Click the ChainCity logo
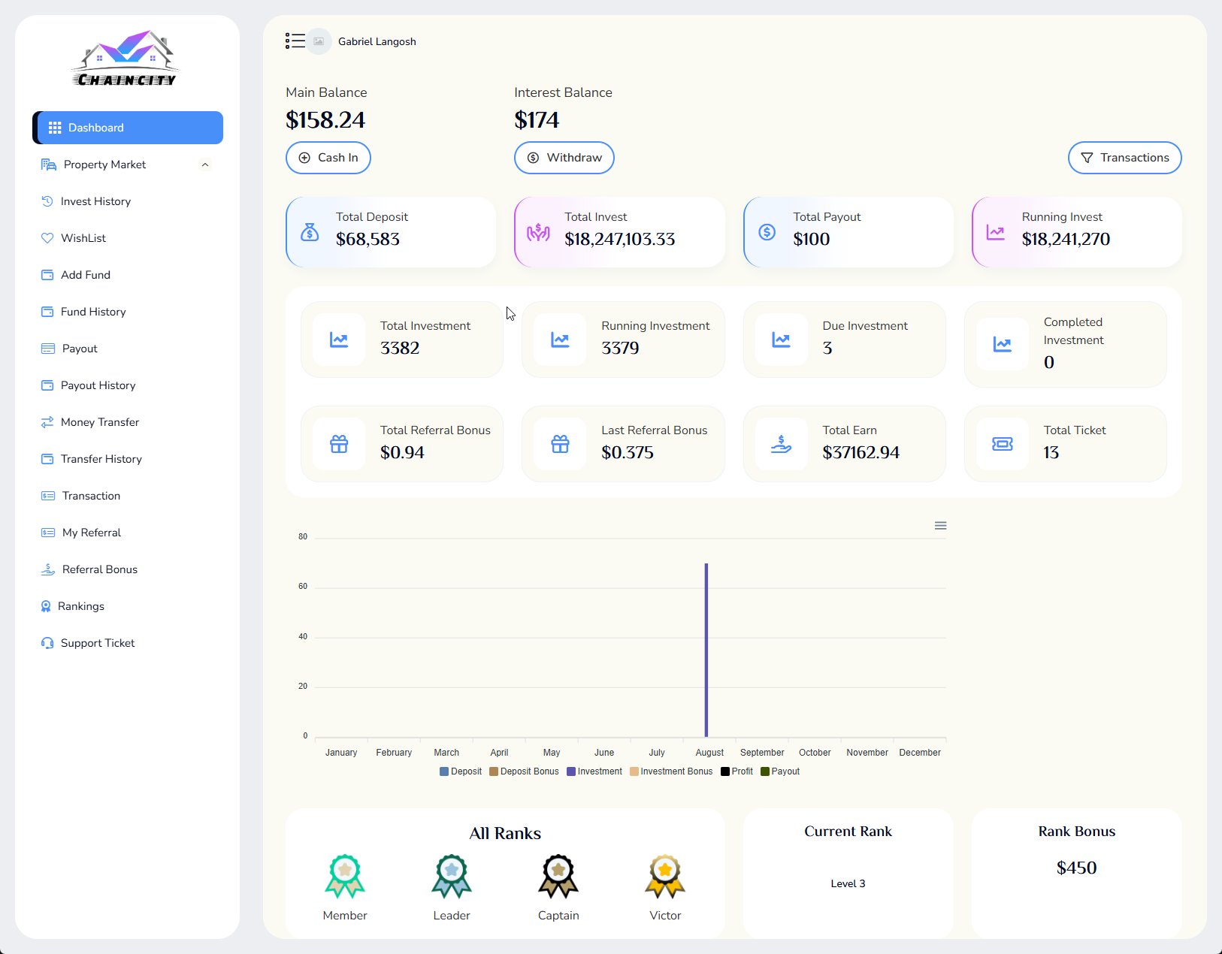Image resolution: width=1222 pixels, height=954 pixels. (126, 59)
